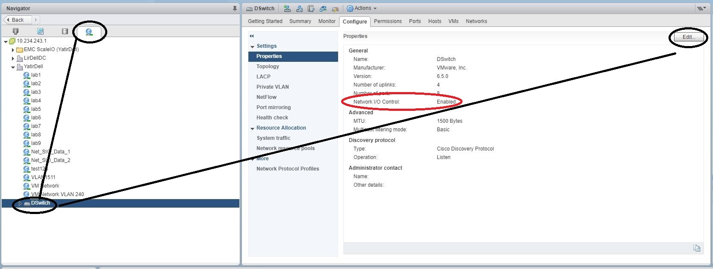Viewport: 713px width, 269px height.
Task: Click the 1500 Bytes MTU value
Action: [449, 121]
